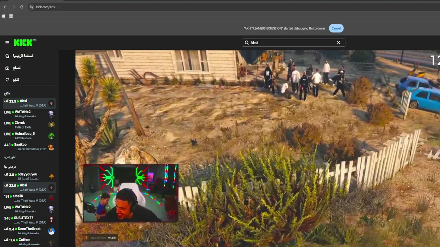Image resolution: width=440 pixels, height=247 pixels.
Task: Click the heart Following icon in sidebar
Action: (7, 80)
